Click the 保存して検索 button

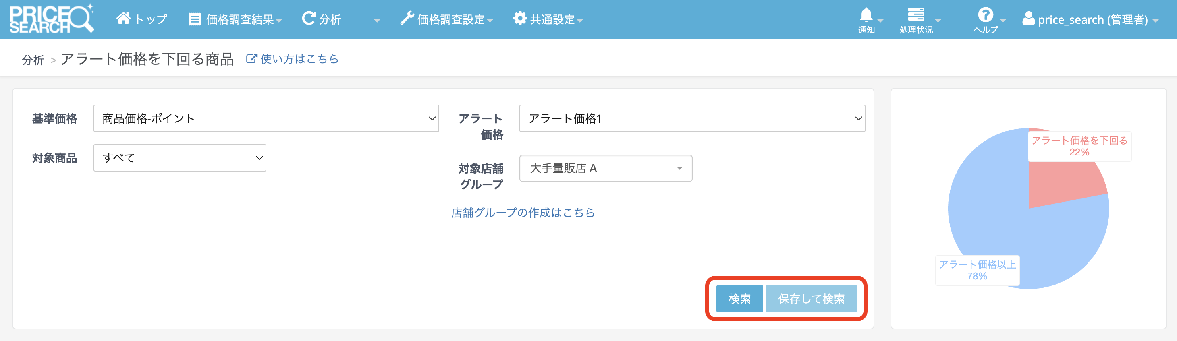pos(811,299)
